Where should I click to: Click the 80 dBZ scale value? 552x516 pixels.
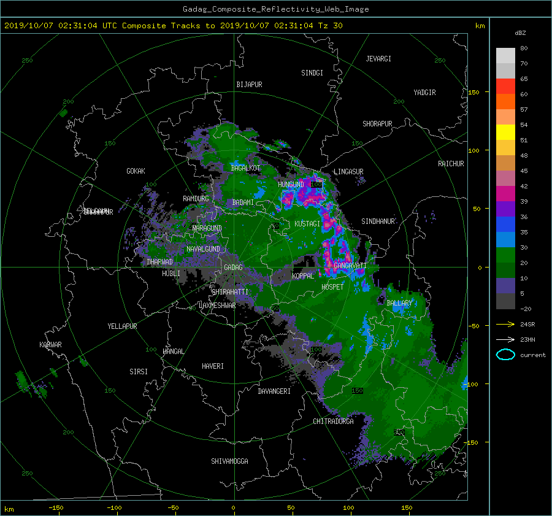(x=524, y=48)
